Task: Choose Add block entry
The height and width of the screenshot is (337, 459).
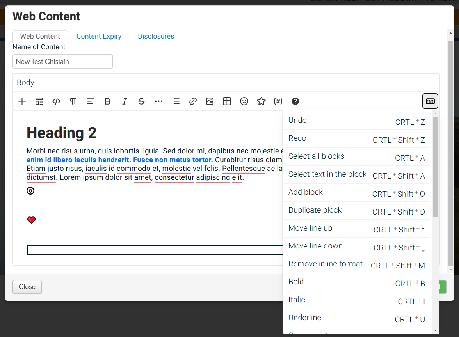Action: pos(357,193)
